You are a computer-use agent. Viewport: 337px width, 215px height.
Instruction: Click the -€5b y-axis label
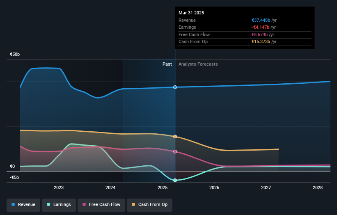coord(14,177)
